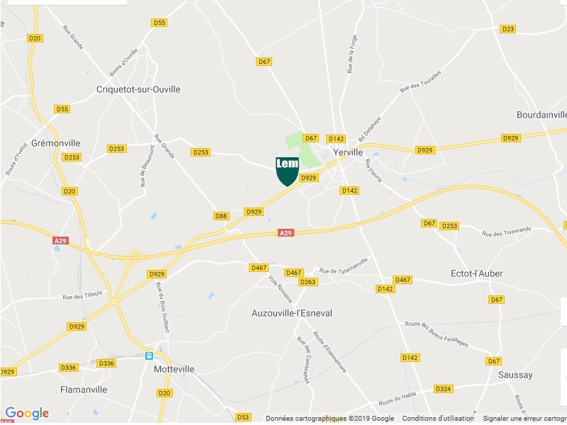
Task: Click the red A29 highway shield near Yerville
Action: point(286,233)
